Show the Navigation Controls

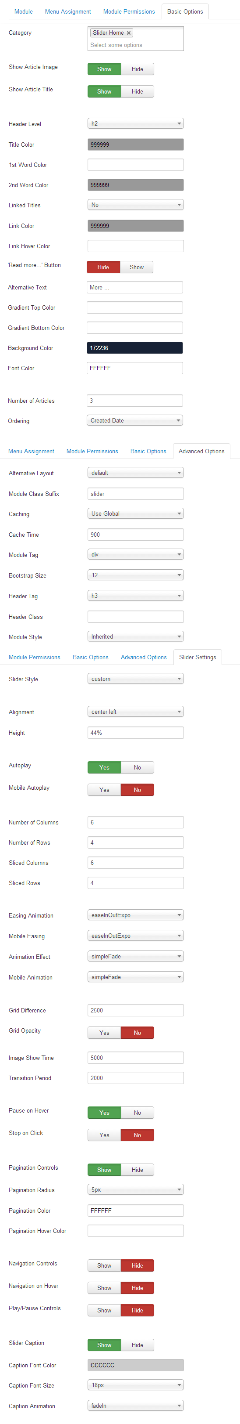pos(104,1265)
